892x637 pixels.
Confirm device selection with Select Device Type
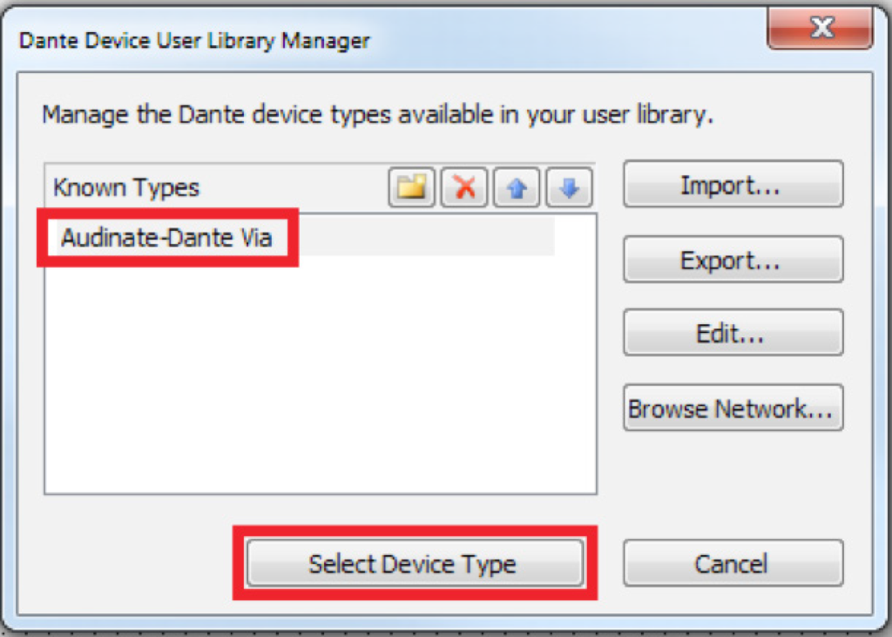coord(416,563)
